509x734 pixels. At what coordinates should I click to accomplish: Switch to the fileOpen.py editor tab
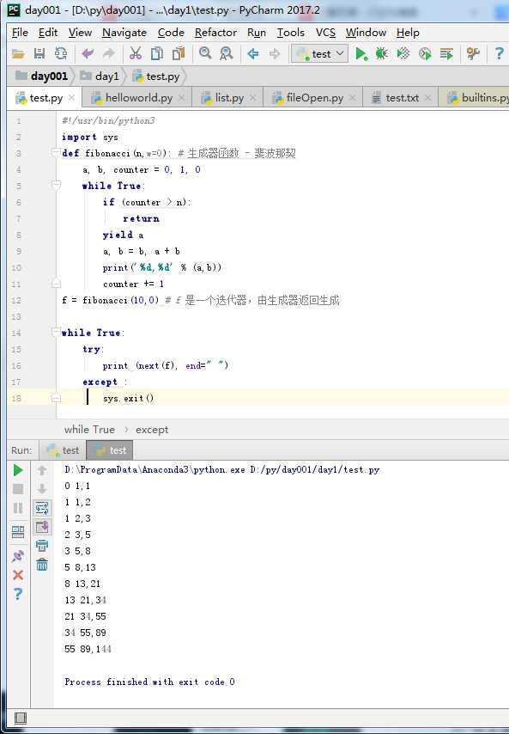click(314, 98)
